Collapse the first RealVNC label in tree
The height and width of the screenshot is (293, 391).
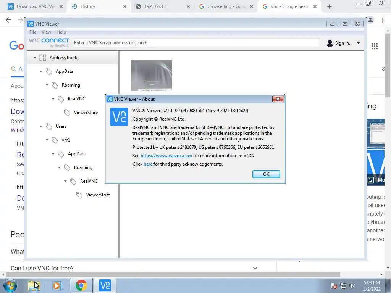pyautogui.click(x=53, y=99)
